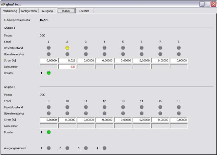Click green Booster LED in Gruppe 1
217x155 pixels.
[x=48, y=73]
